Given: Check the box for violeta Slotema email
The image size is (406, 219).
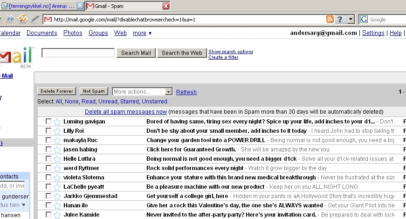Looking at the screenshot, I should 48,177.
